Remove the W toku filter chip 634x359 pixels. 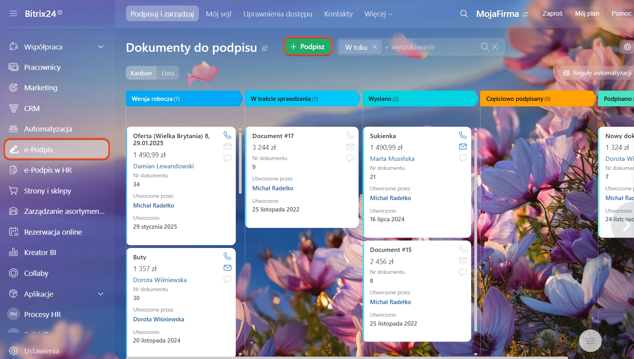pyautogui.click(x=375, y=47)
